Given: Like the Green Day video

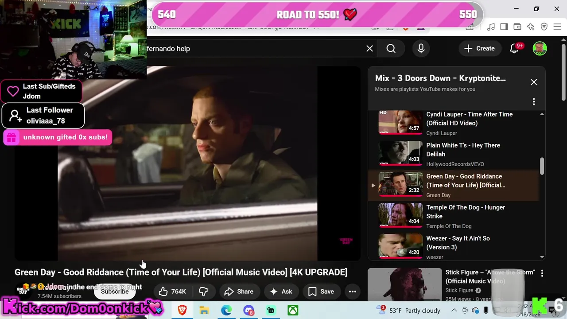Looking at the screenshot, I should pos(172,292).
